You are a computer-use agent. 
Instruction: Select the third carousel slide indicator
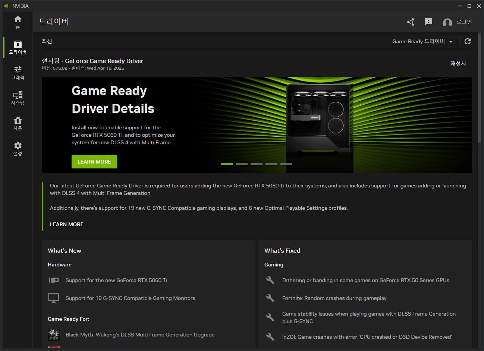[257, 164]
